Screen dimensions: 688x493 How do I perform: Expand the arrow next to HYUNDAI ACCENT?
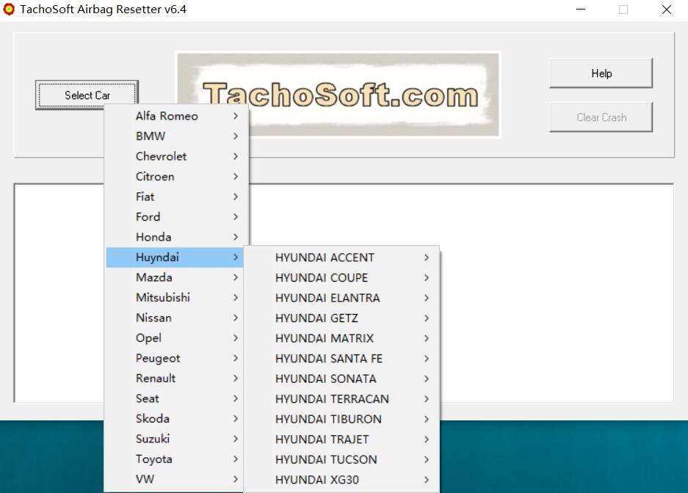pyautogui.click(x=427, y=258)
